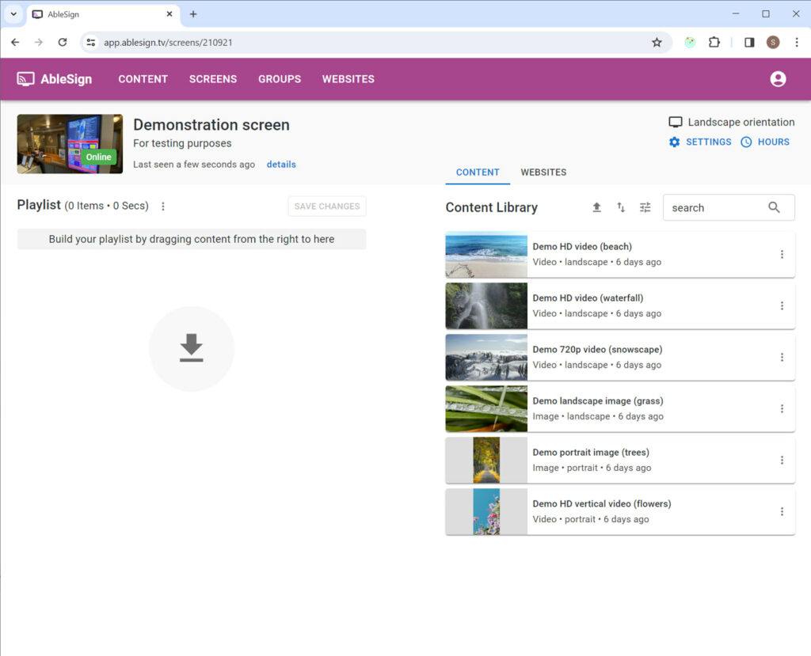The image size is (811, 656).
Task: Click the upload icon in Content Library
Action: tap(596, 207)
